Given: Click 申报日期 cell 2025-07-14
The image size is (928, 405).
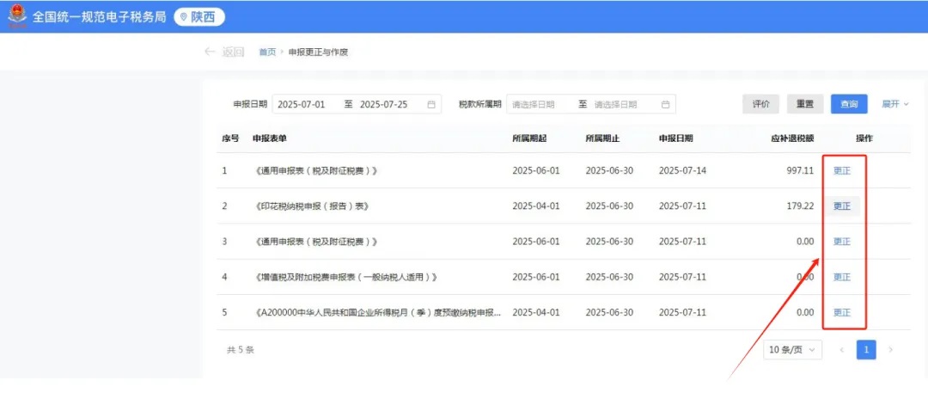Looking at the screenshot, I should [682, 170].
